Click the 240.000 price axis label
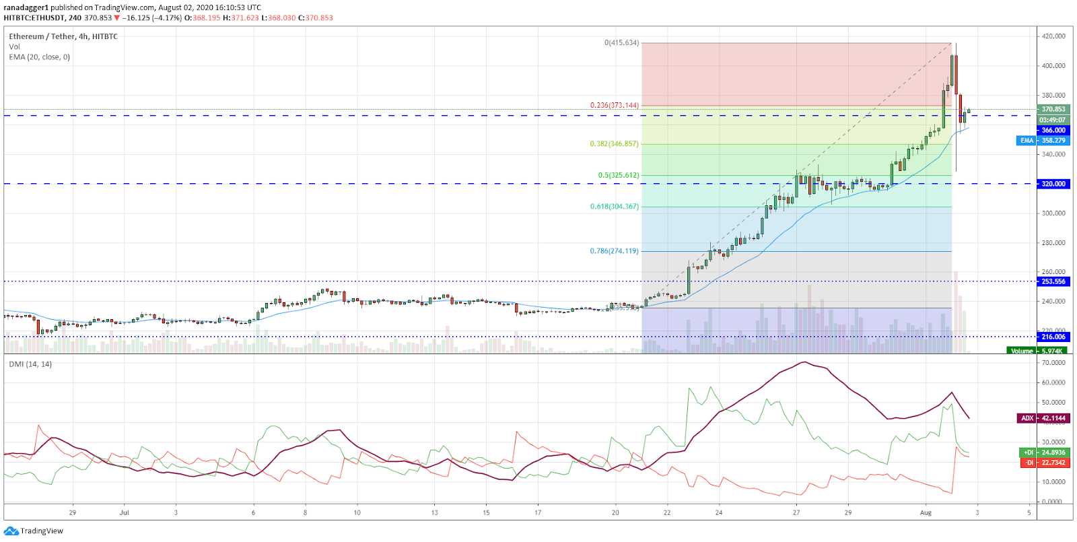 click(1053, 302)
